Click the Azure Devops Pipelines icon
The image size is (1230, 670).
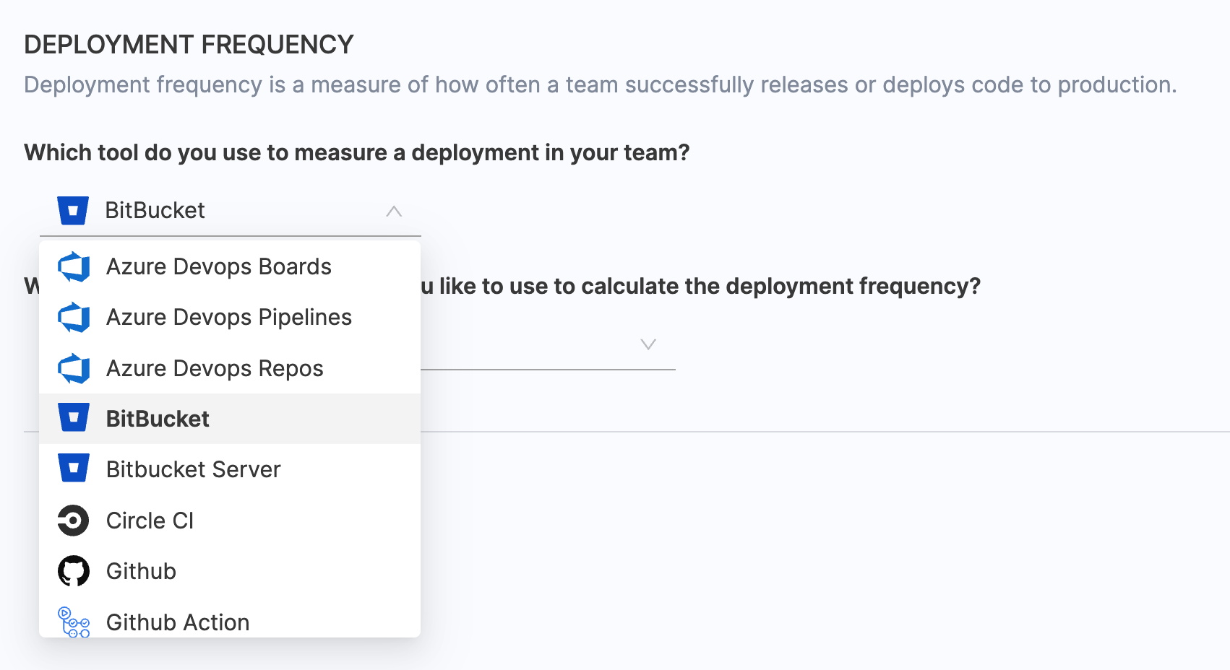74,318
